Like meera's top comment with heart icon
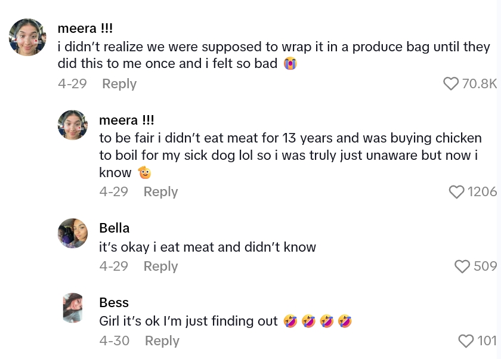Image resolution: width=501 pixels, height=359 pixels. pos(451,83)
